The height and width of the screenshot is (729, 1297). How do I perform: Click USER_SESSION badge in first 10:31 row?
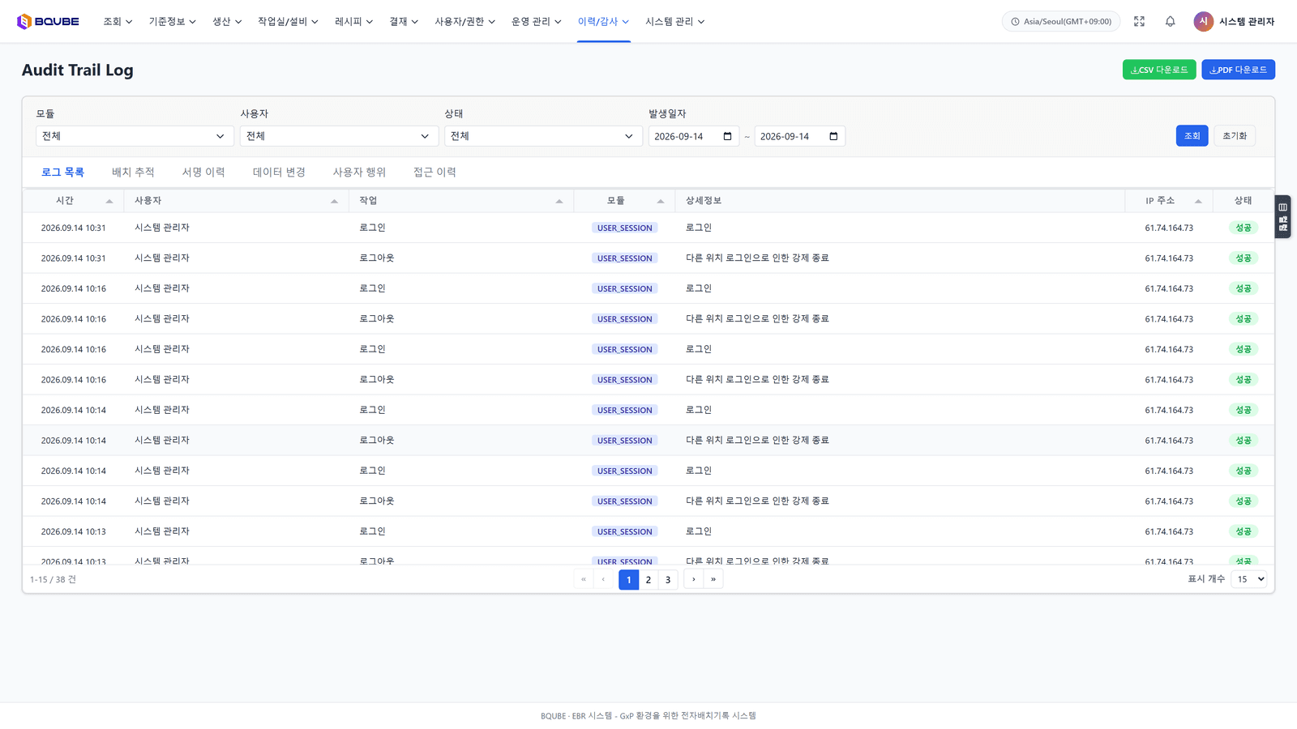click(x=625, y=228)
